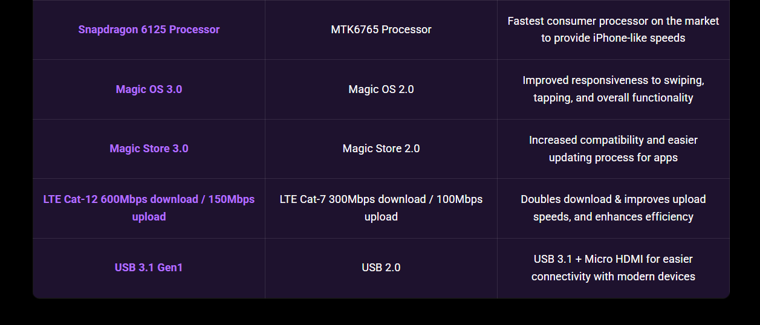
Task: Click the Magic Store 2.0 cell
Action: pos(381,149)
